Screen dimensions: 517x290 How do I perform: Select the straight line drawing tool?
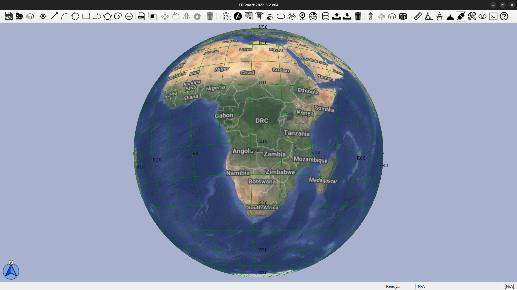[54, 17]
